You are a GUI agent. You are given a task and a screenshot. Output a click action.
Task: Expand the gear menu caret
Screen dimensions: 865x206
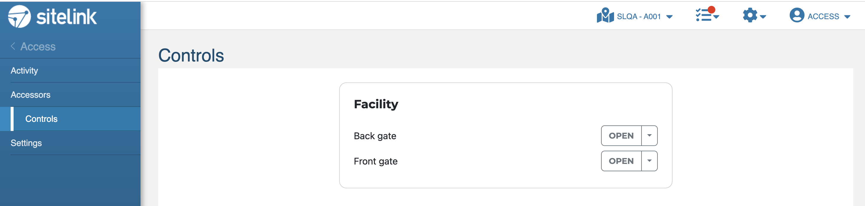click(763, 17)
